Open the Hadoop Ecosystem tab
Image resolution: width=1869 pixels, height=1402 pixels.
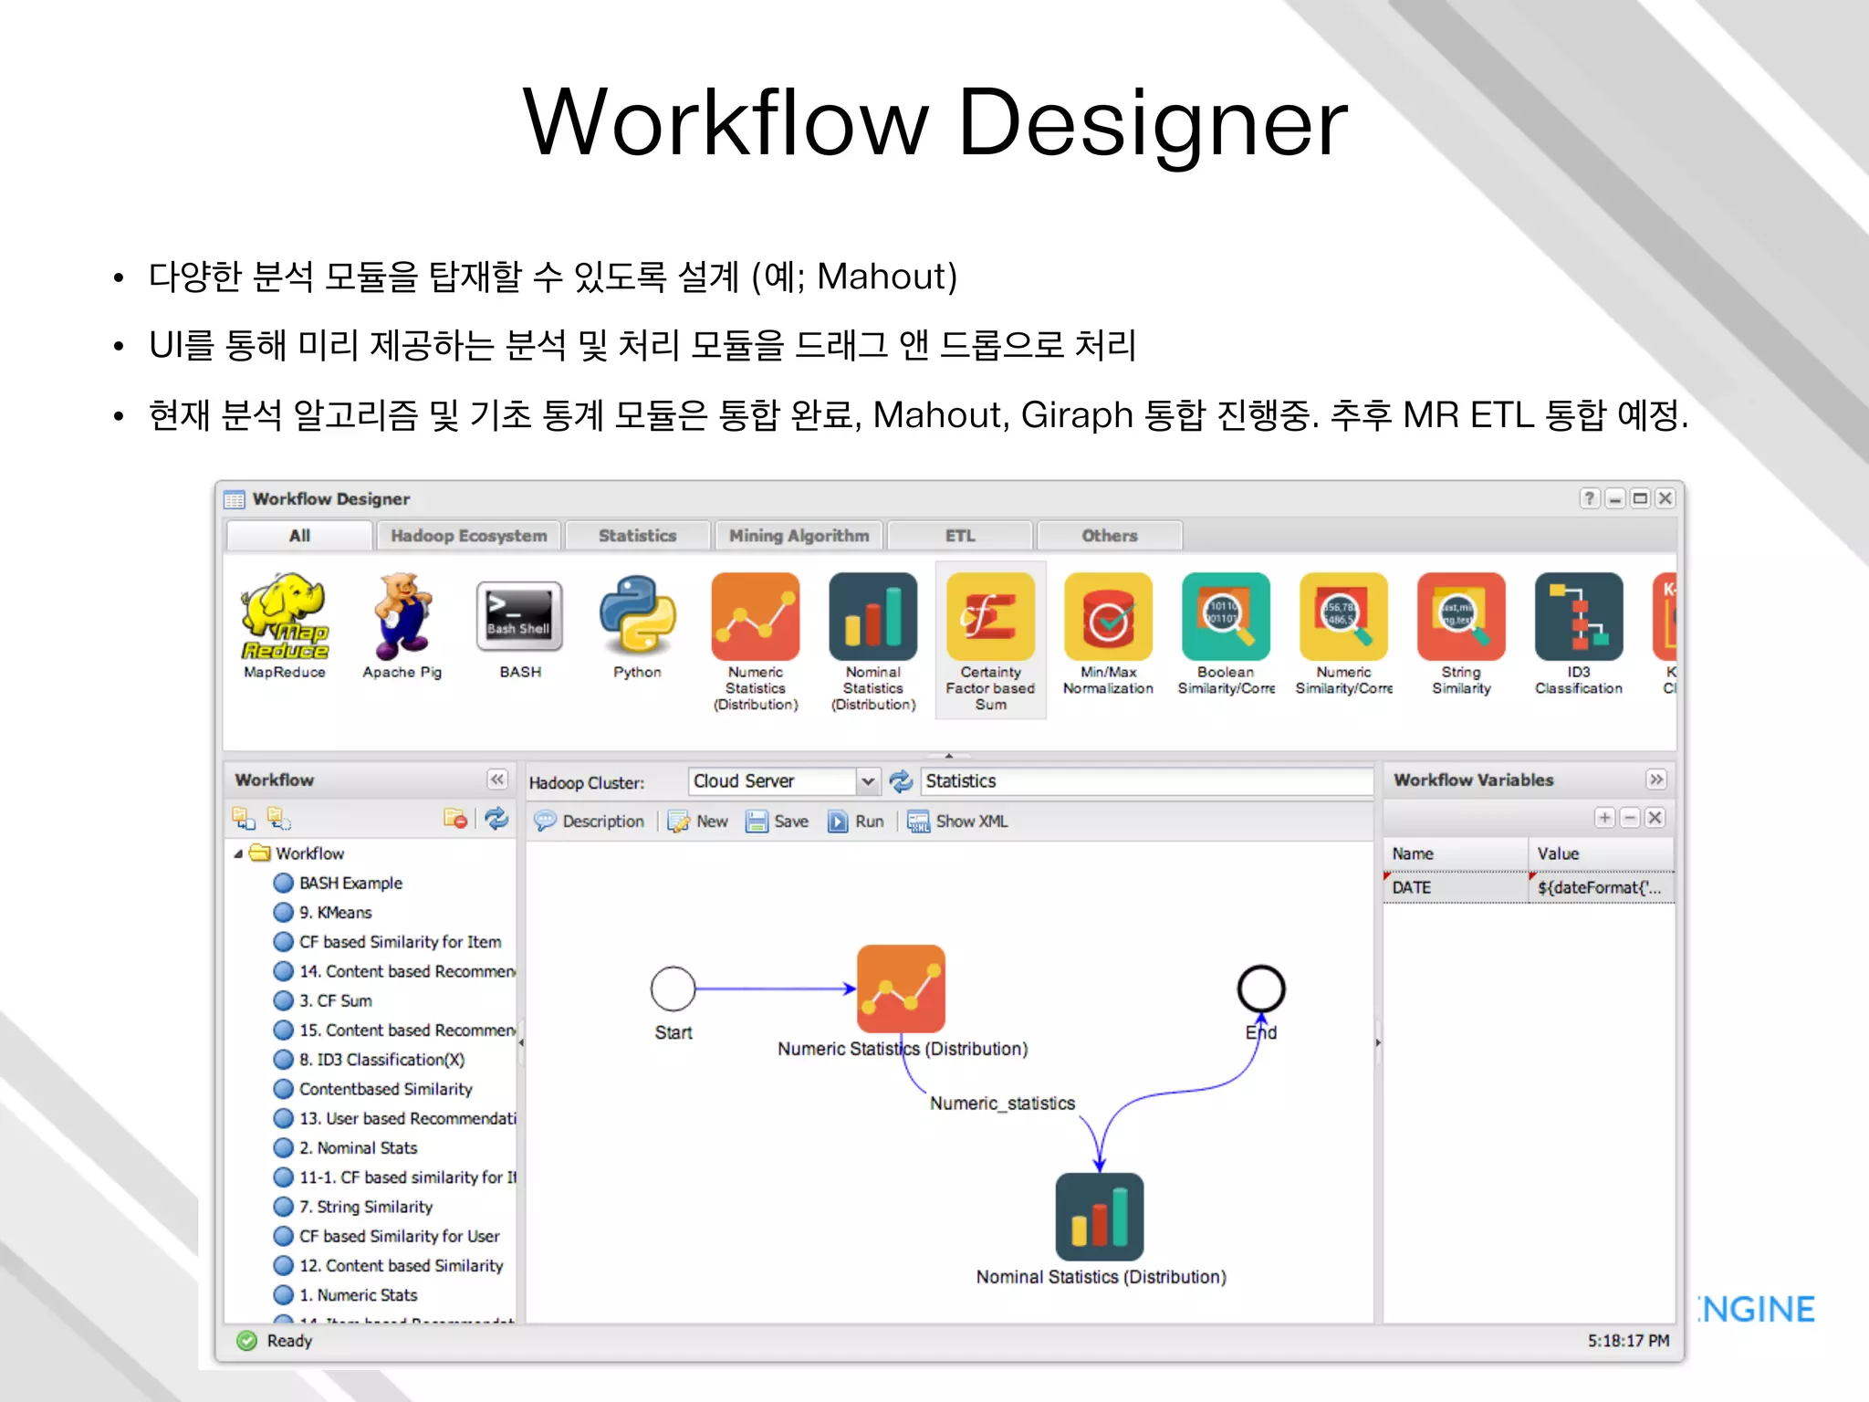point(468,536)
